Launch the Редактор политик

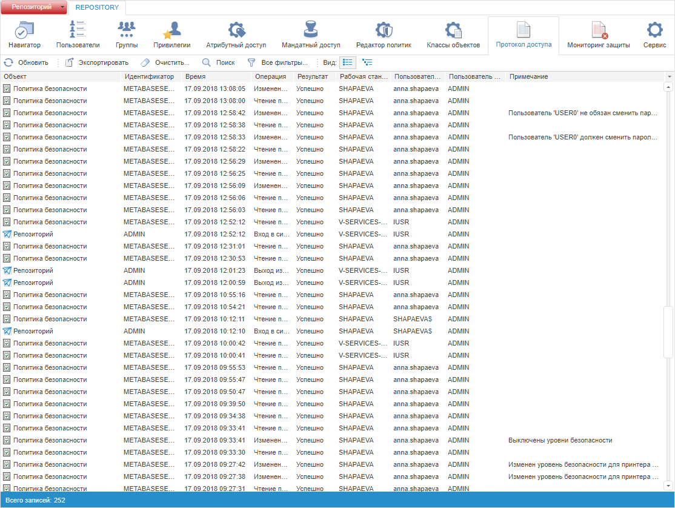pyautogui.click(x=384, y=35)
